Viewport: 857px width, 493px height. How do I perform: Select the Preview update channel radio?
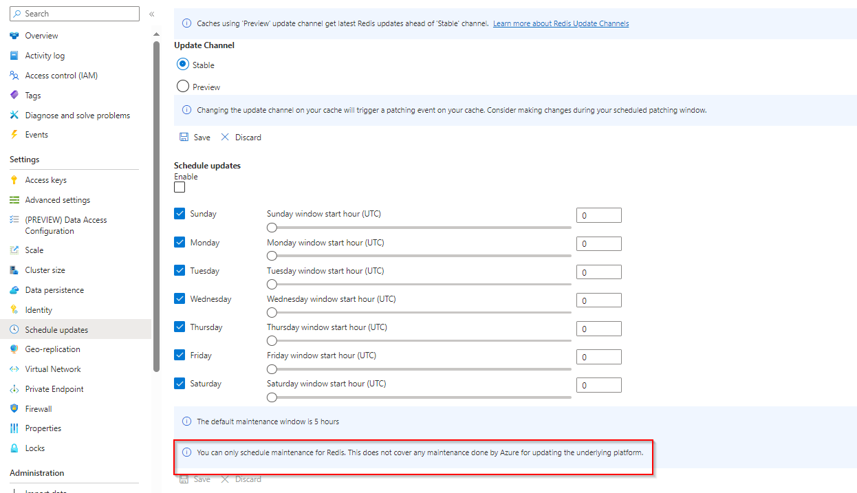point(183,87)
